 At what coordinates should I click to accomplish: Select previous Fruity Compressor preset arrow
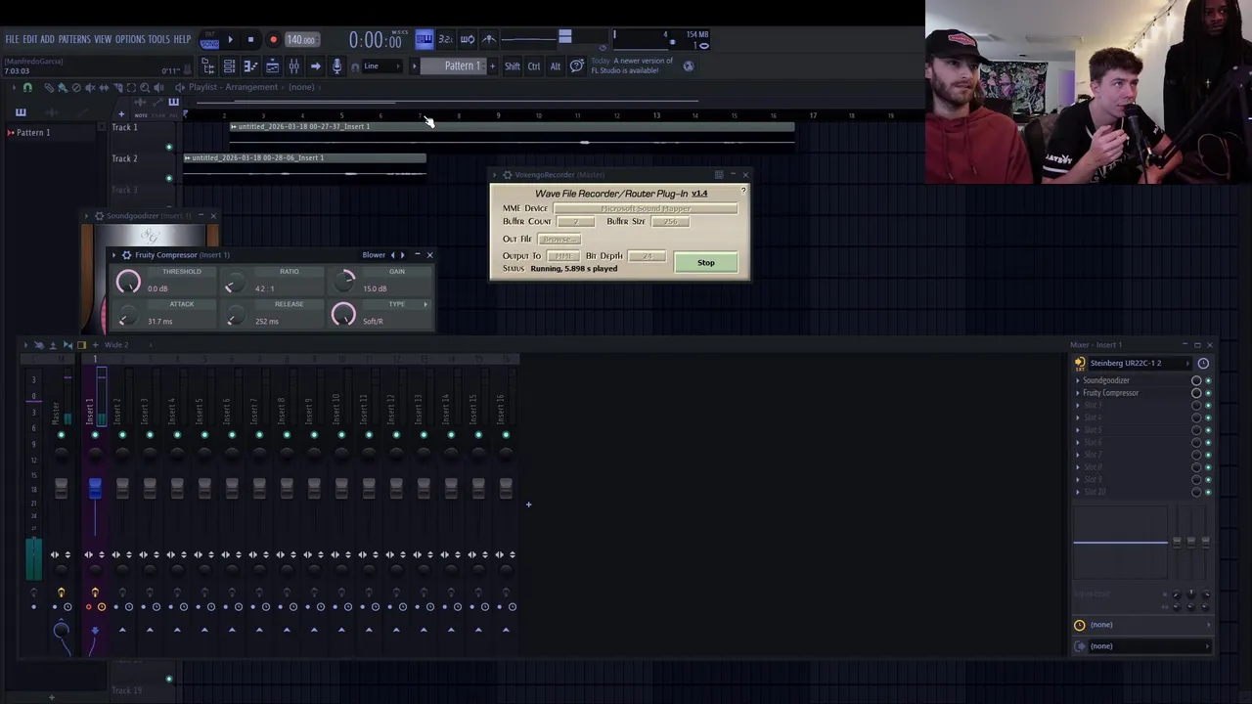393,255
